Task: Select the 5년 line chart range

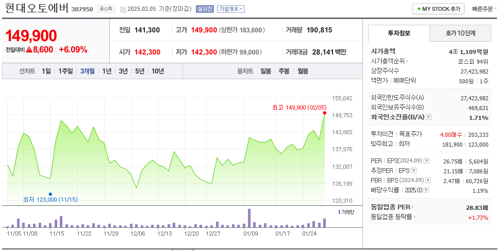Action: click(140, 71)
